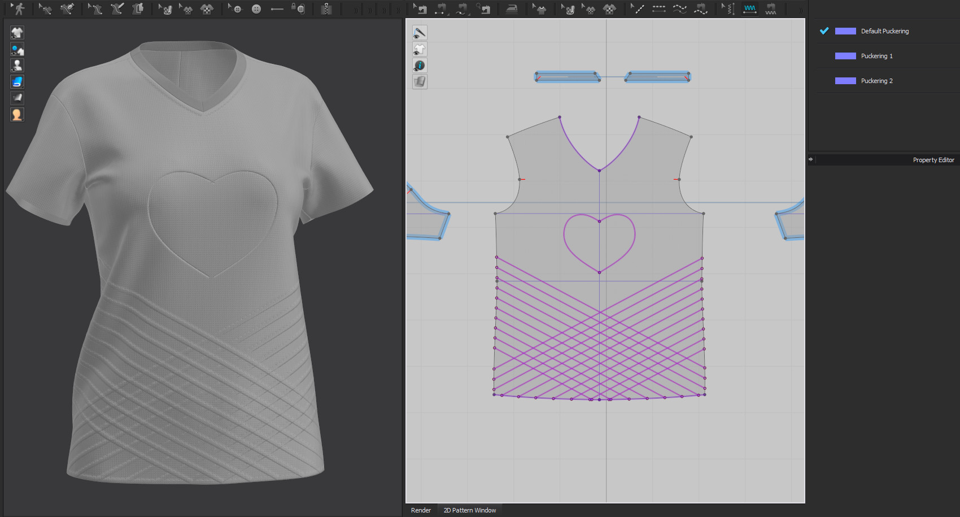
Task: Switch to the Render tab
Action: pyautogui.click(x=421, y=510)
